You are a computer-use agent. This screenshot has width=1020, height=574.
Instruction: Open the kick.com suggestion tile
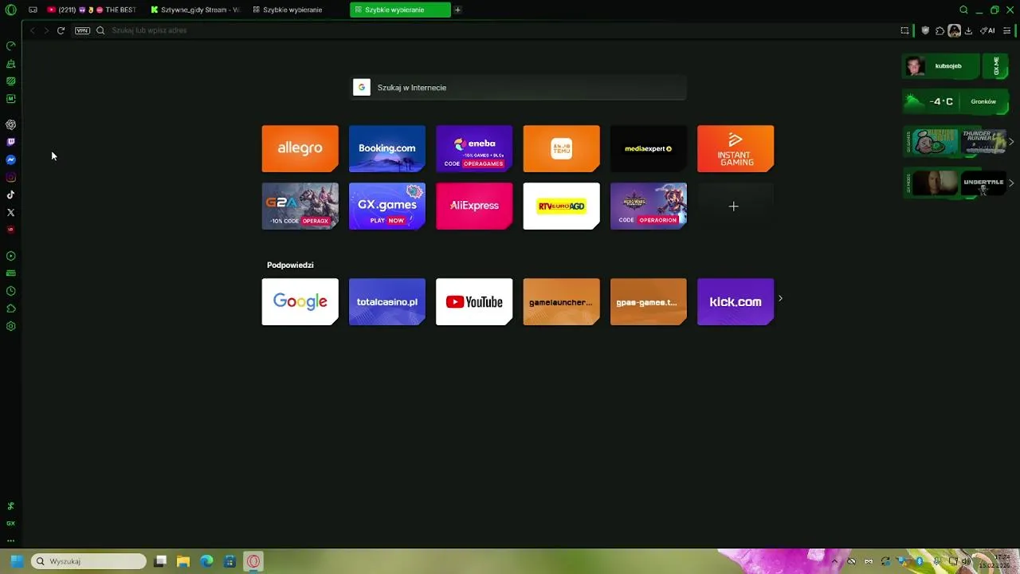pyautogui.click(x=735, y=301)
